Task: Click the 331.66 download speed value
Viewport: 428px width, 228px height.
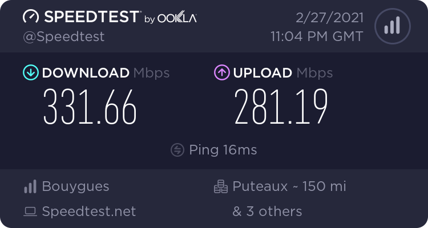Action: pos(90,107)
